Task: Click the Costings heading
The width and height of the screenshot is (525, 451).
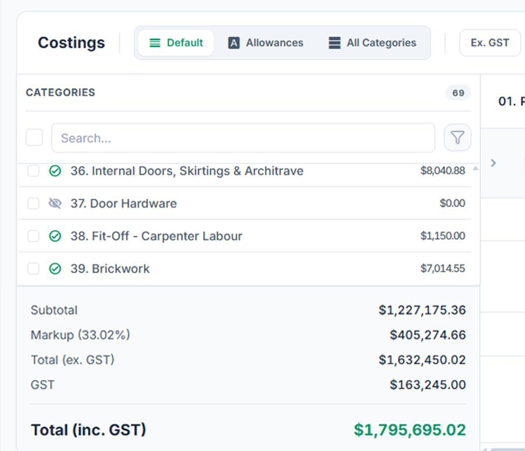Action: 71,43
